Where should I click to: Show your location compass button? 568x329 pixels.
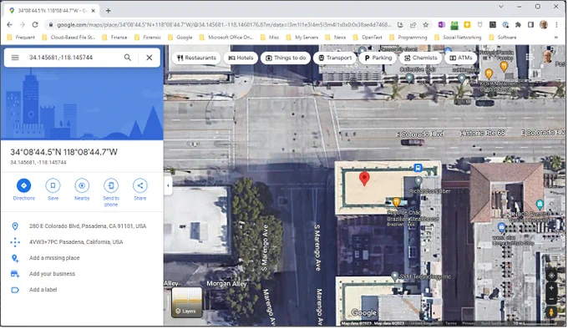[x=551, y=276]
